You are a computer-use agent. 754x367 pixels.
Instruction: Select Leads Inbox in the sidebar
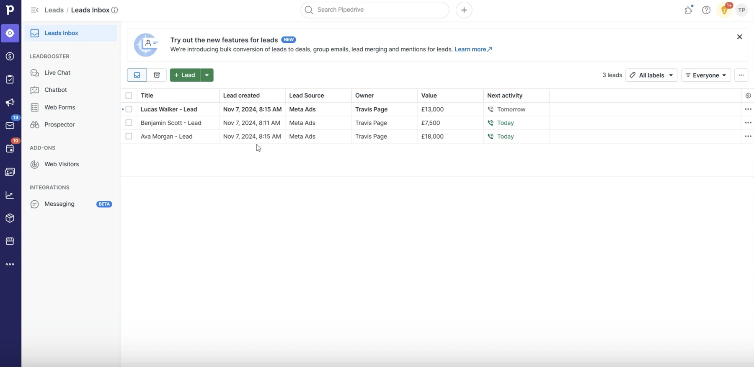point(71,33)
